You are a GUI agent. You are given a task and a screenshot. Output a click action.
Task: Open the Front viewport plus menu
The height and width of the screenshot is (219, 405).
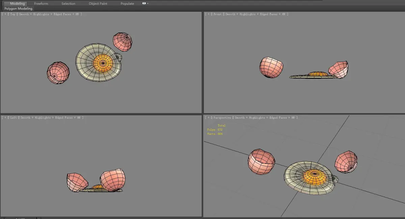tap(208, 14)
